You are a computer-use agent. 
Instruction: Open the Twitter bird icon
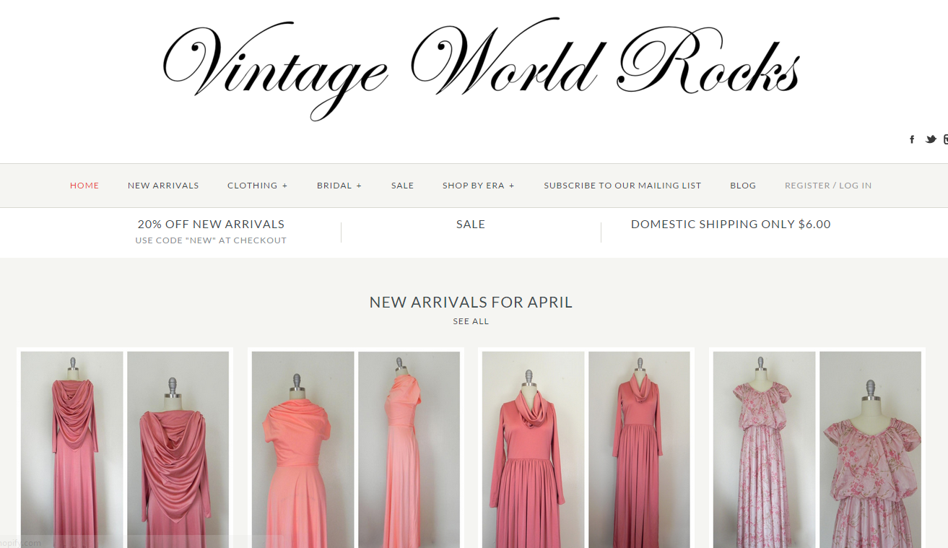(931, 139)
